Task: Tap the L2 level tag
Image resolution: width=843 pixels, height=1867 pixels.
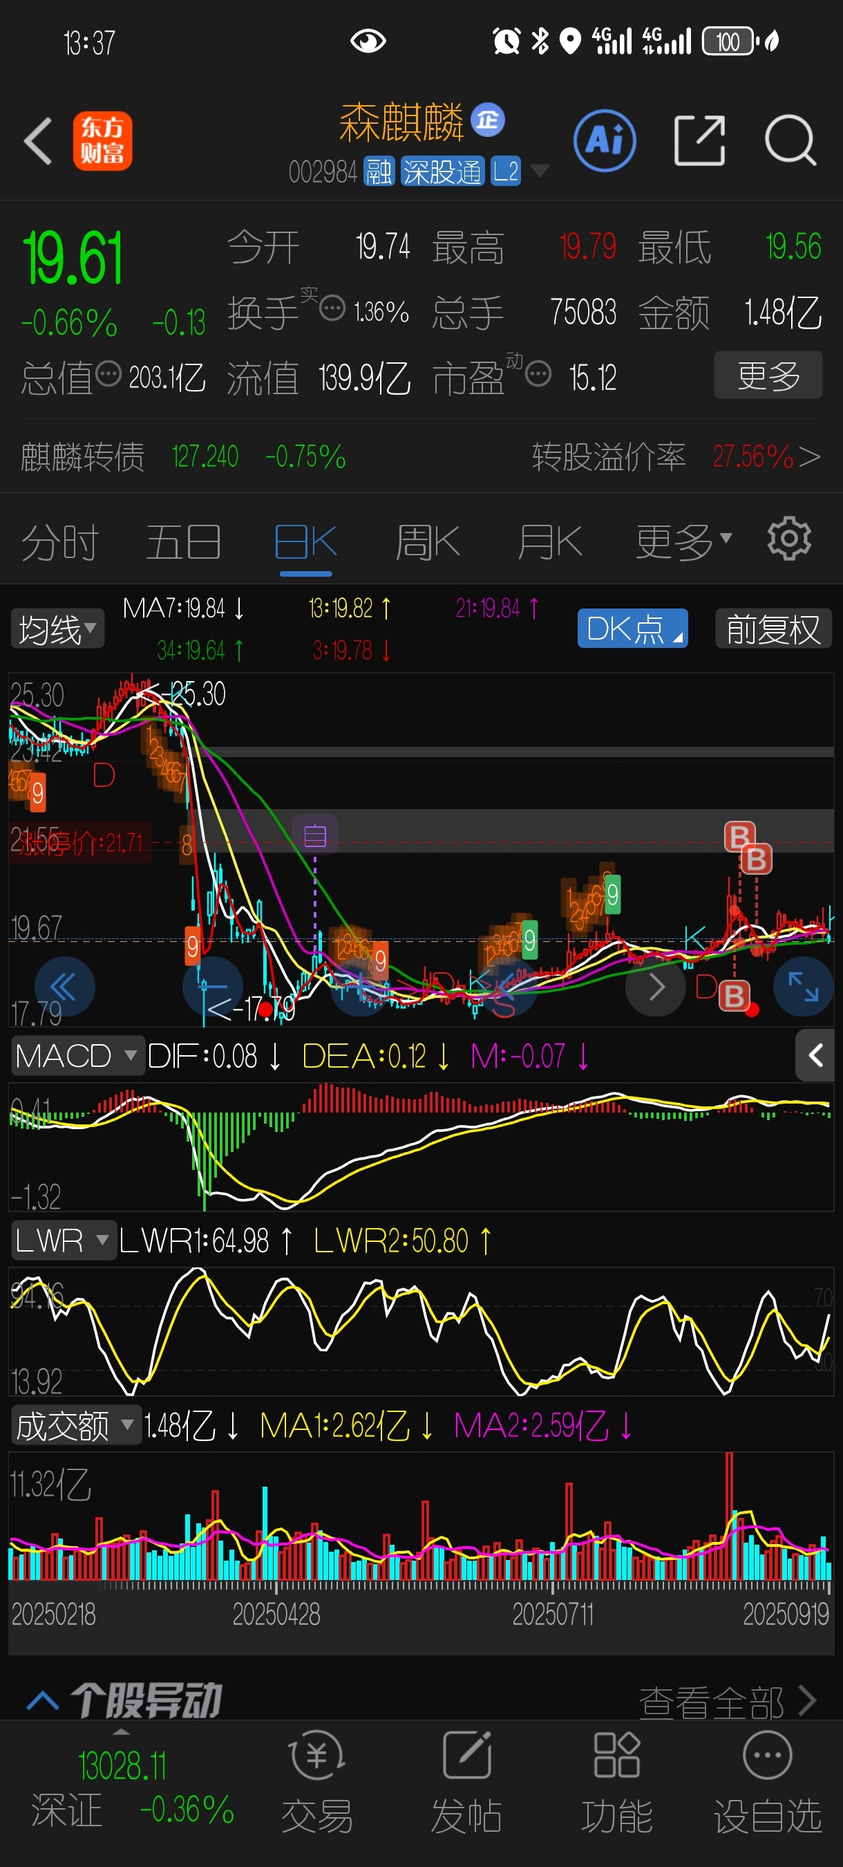Action: 506,171
